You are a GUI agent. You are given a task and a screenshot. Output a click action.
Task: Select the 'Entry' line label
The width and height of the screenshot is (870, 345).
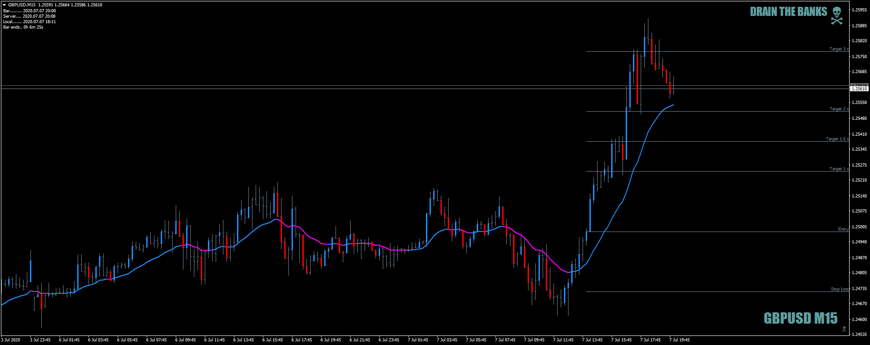pos(843,229)
